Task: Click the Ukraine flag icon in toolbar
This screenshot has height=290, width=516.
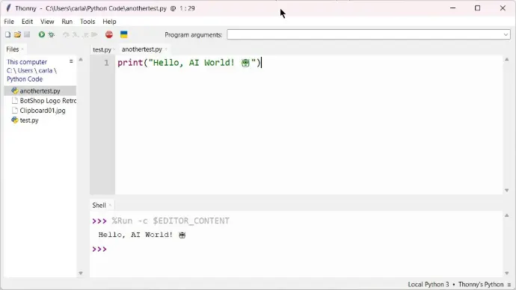Action: [x=123, y=34]
